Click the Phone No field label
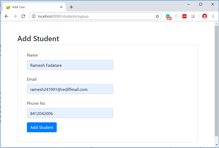The width and height of the screenshot is (219, 148). point(36,103)
